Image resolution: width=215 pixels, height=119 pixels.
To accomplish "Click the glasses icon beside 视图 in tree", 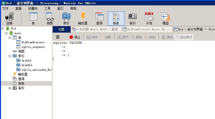I will pyautogui.click(x=15, y=51).
